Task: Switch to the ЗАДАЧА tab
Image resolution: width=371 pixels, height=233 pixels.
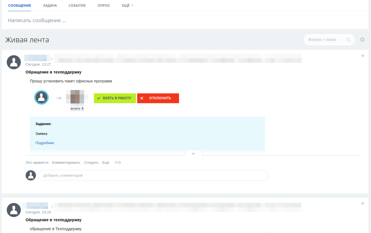Action: (50, 5)
